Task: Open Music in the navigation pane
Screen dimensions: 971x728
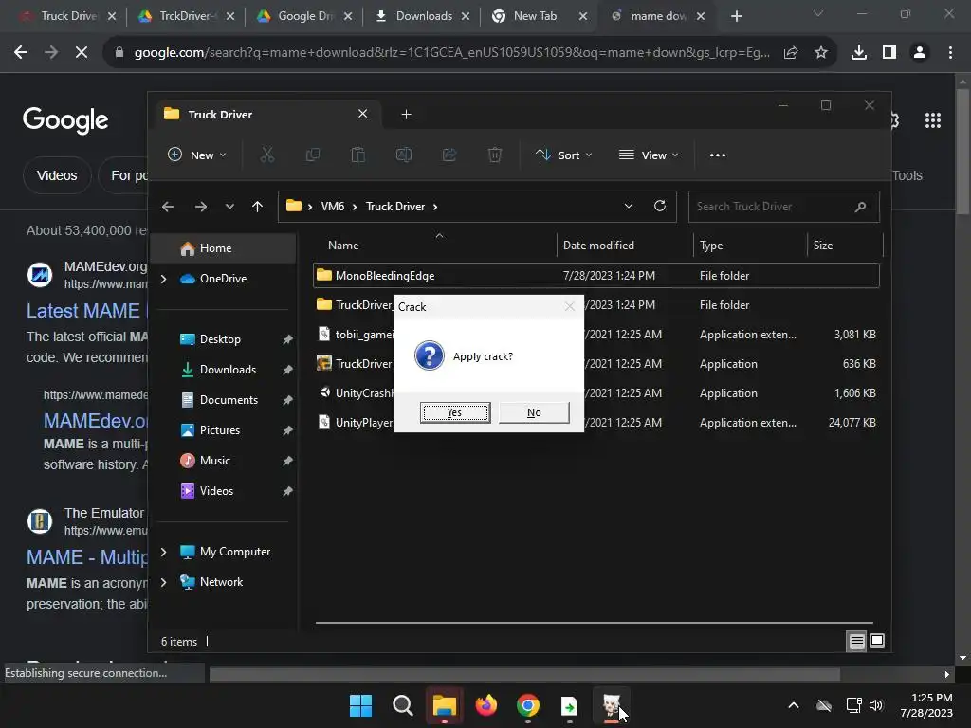Action: 214,461
